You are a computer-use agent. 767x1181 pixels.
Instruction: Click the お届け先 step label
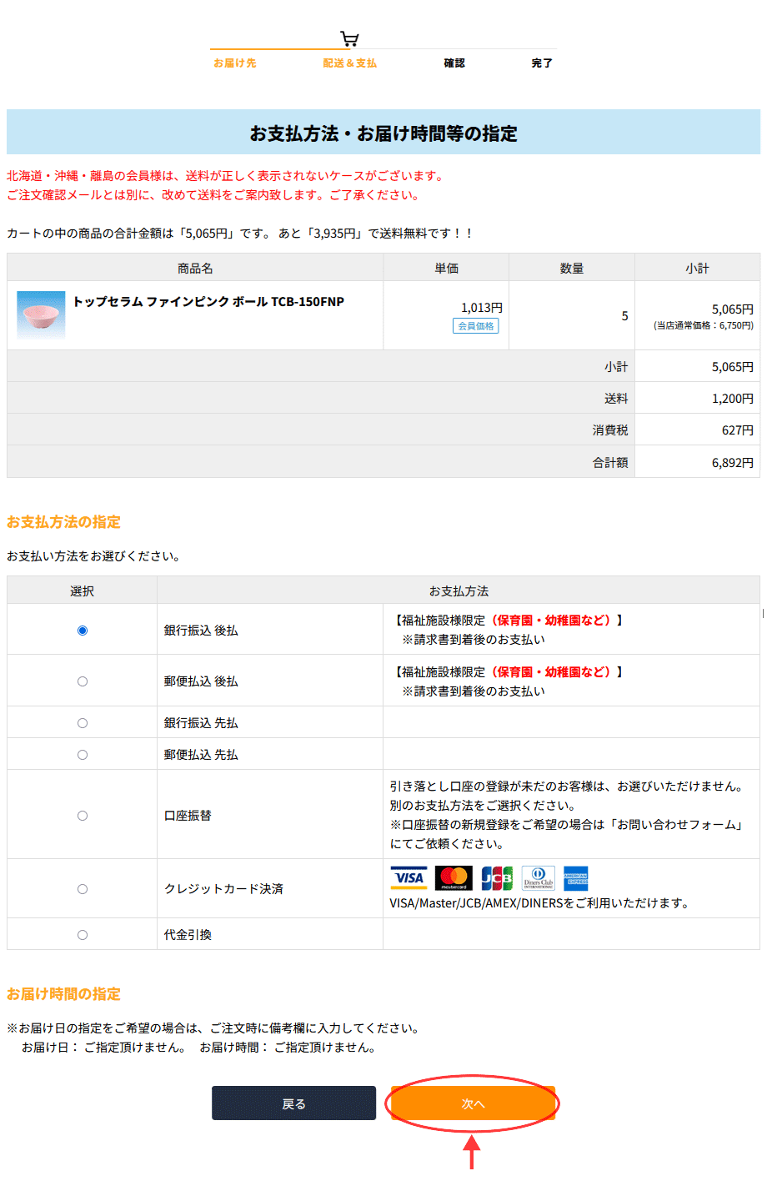pyautogui.click(x=235, y=63)
